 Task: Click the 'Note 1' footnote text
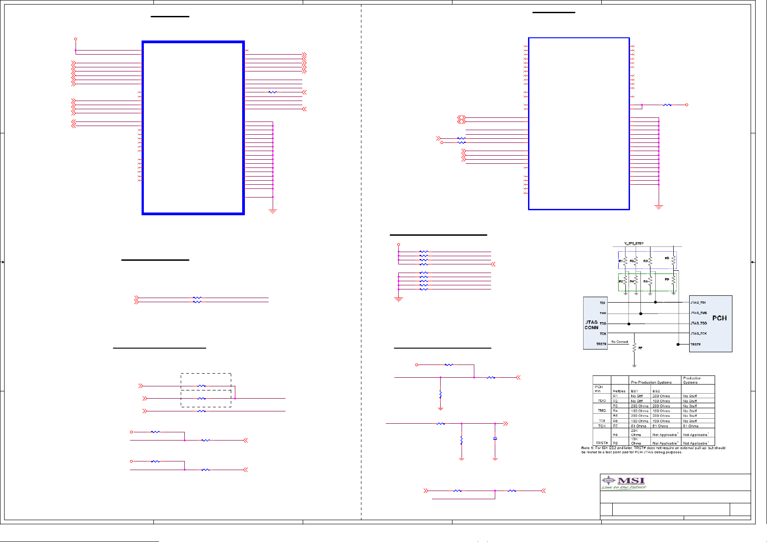point(653,450)
